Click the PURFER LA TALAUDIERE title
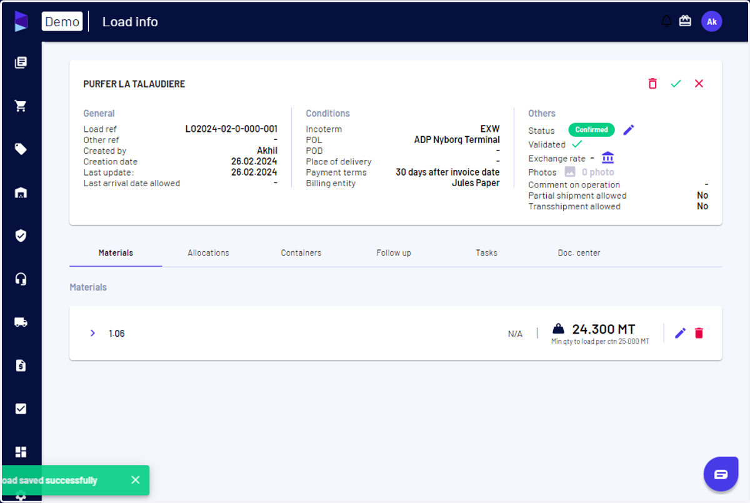Image resolution: width=750 pixels, height=503 pixels. (x=134, y=84)
